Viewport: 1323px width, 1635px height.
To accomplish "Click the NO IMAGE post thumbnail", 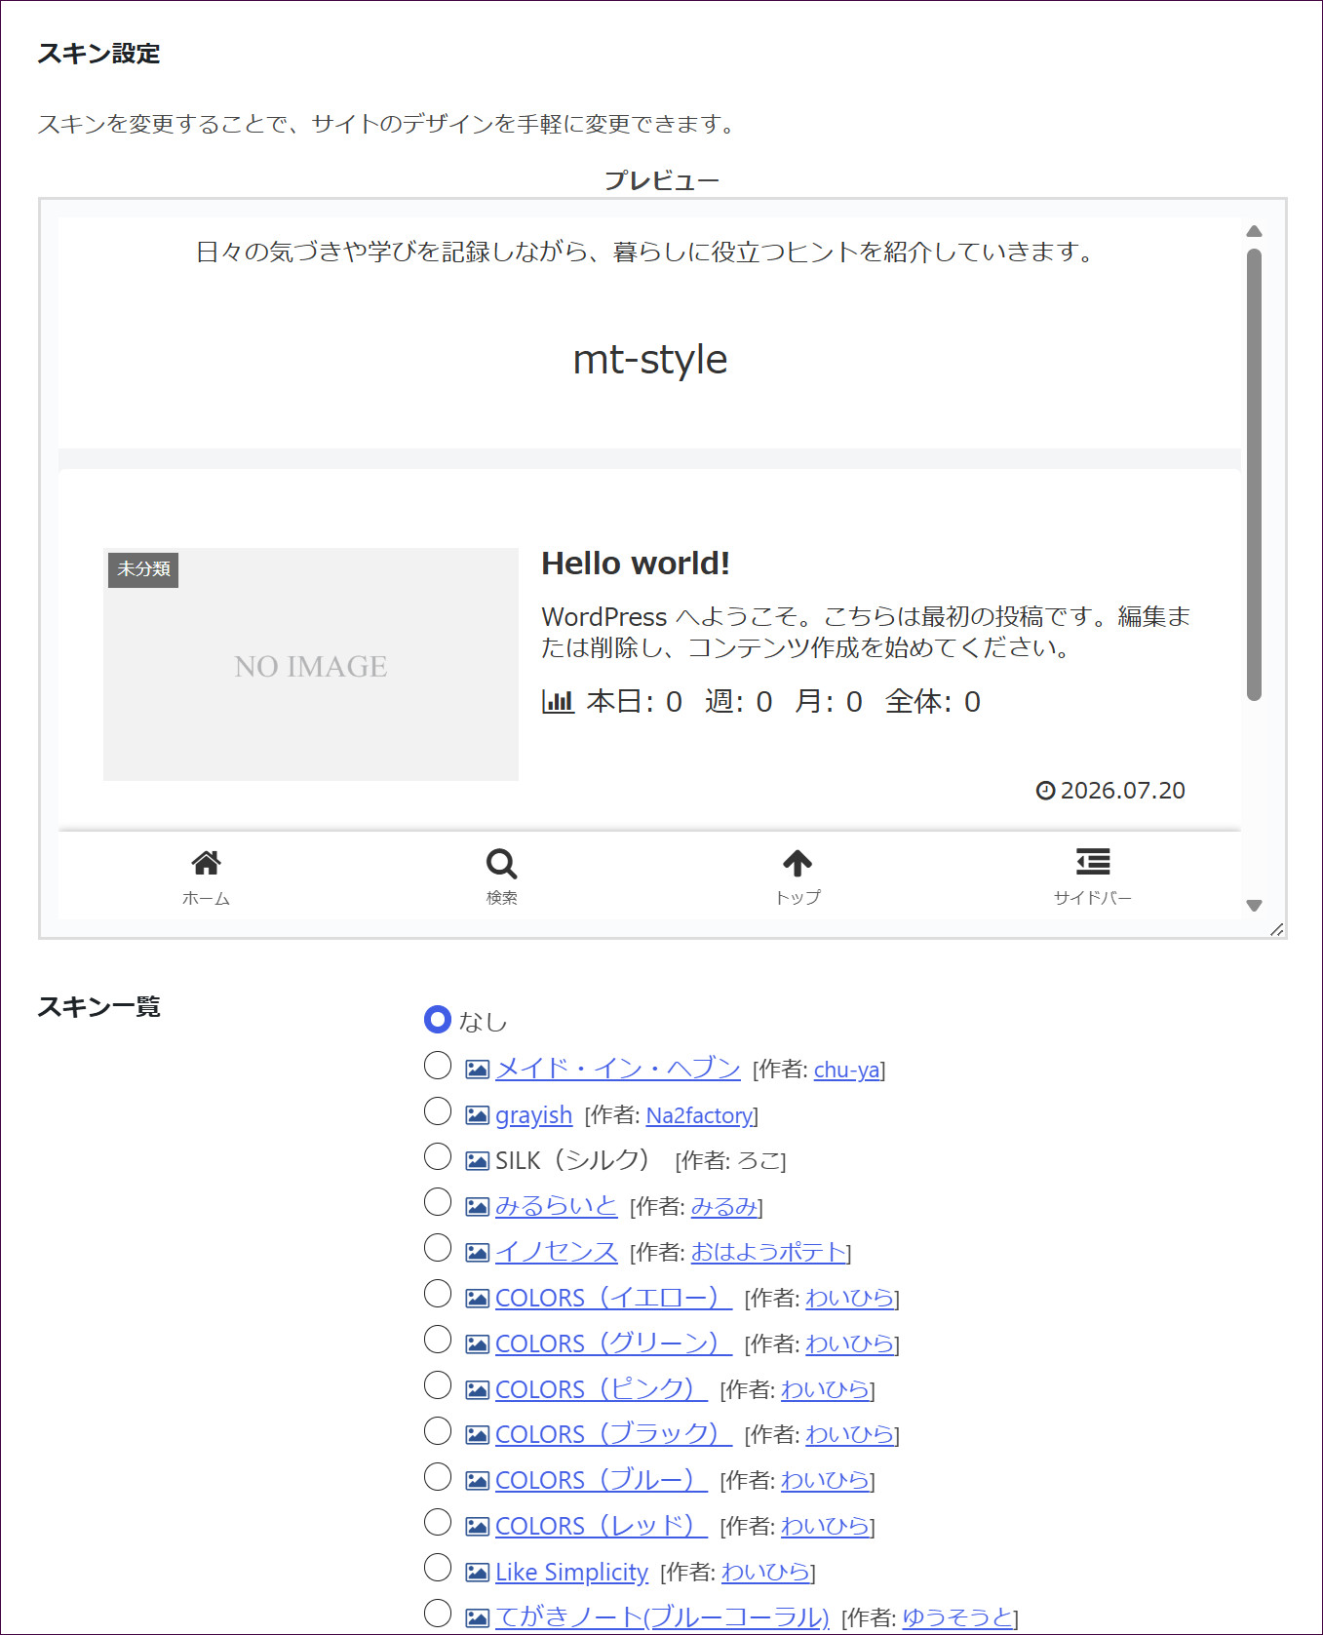I will [311, 664].
